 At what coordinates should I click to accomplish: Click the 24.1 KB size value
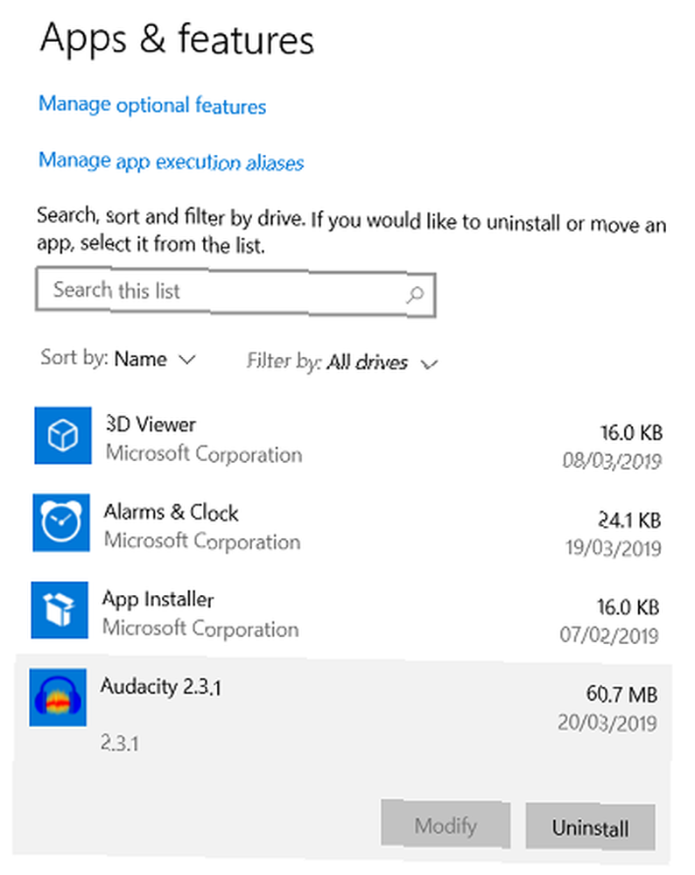pos(629,520)
